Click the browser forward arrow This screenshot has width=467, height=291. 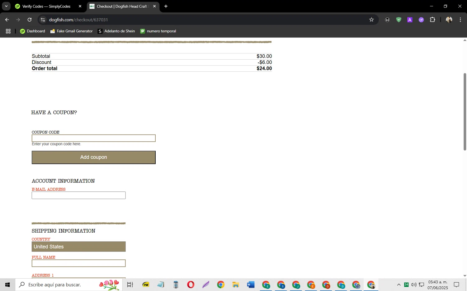point(18,20)
